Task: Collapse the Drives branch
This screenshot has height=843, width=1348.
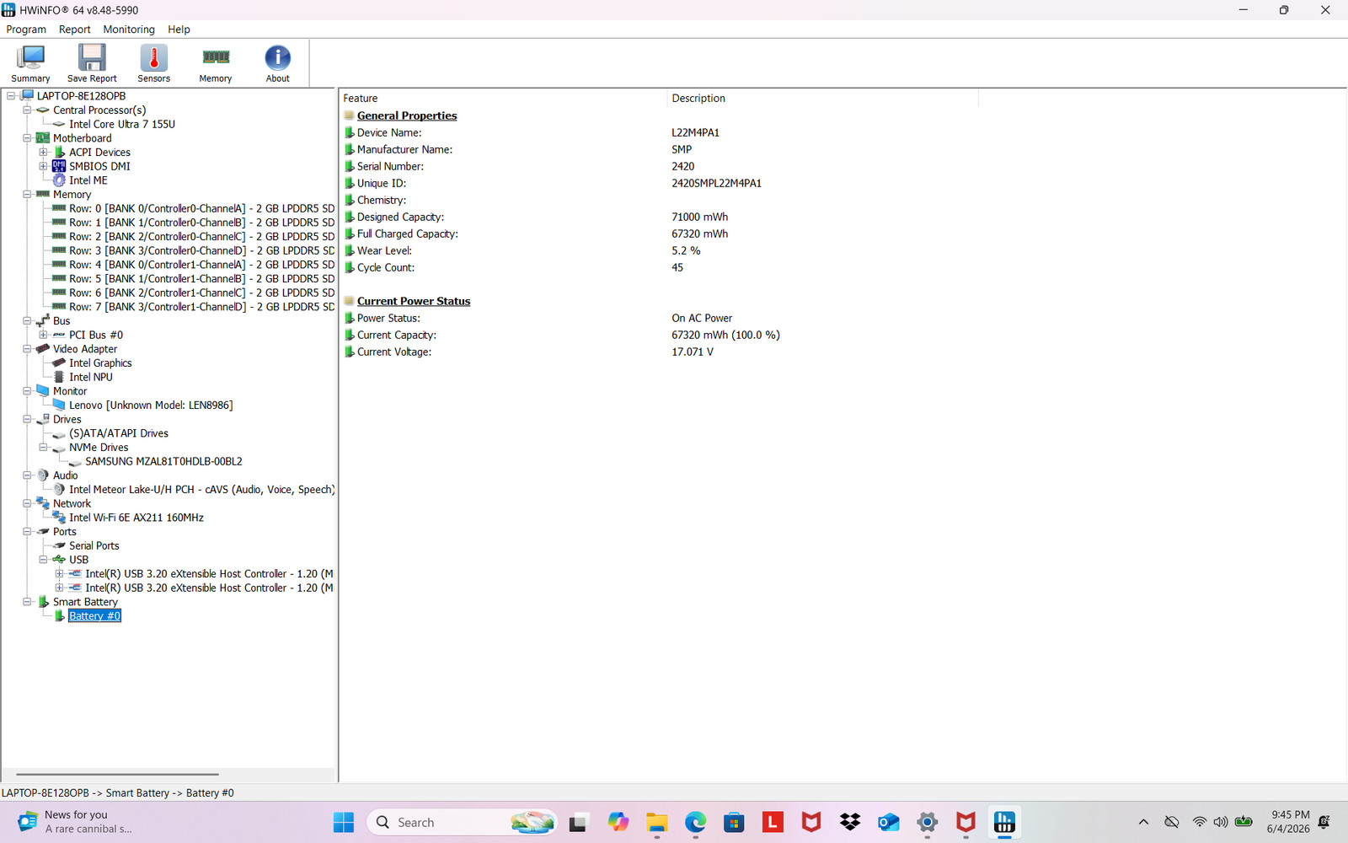Action: click(27, 419)
